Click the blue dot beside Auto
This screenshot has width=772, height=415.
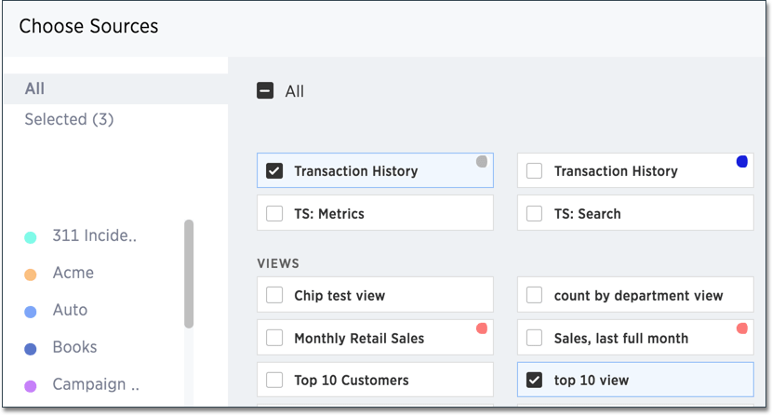pyautogui.click(x=31, y=312)
